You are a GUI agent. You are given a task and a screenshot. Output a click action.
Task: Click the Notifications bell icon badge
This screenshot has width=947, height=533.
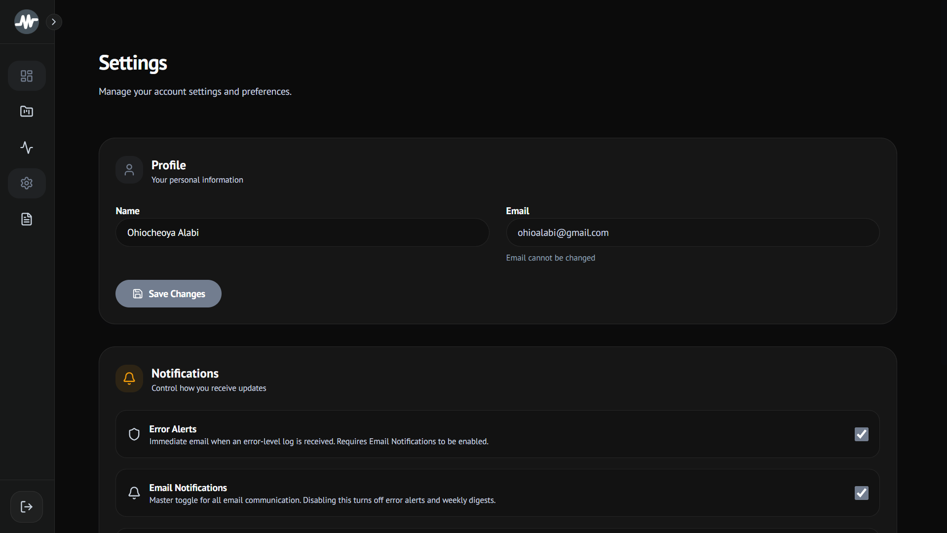[129, 379]
